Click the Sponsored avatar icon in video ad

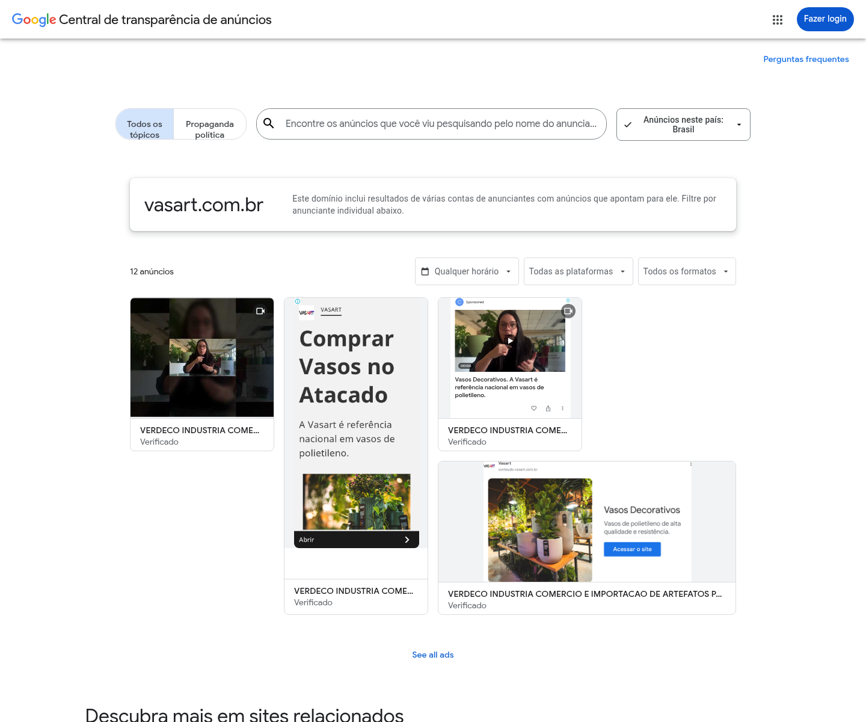click(x=459, y=302)
